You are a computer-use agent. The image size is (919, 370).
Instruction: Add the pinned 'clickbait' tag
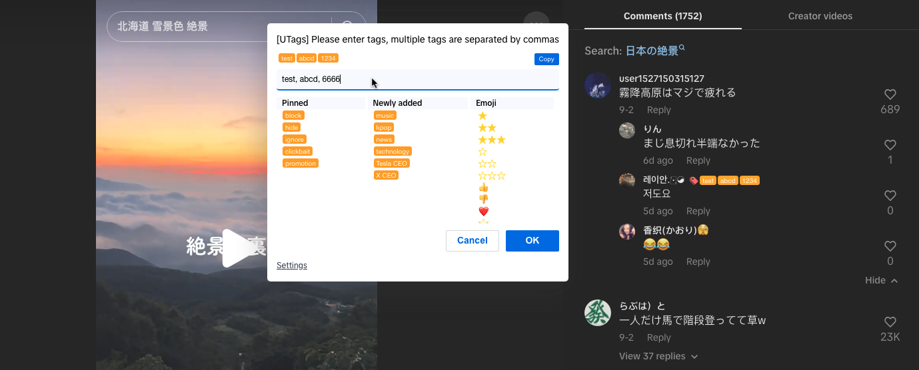coord(297,152)
